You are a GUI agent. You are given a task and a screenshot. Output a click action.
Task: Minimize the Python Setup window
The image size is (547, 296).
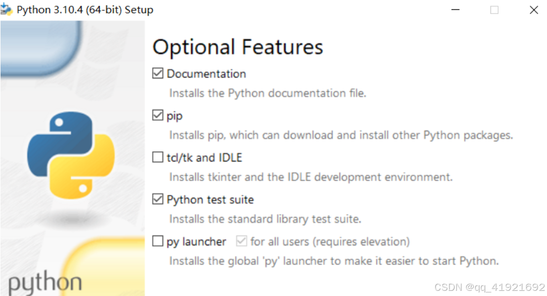[x=455, y=10]
